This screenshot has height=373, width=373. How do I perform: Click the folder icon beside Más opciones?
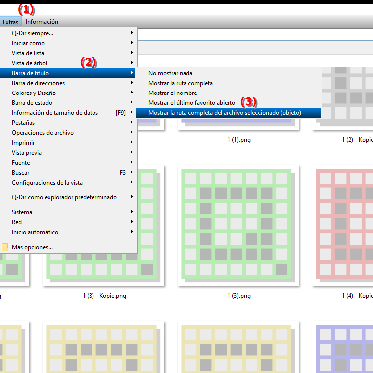(x=5, y=247)
